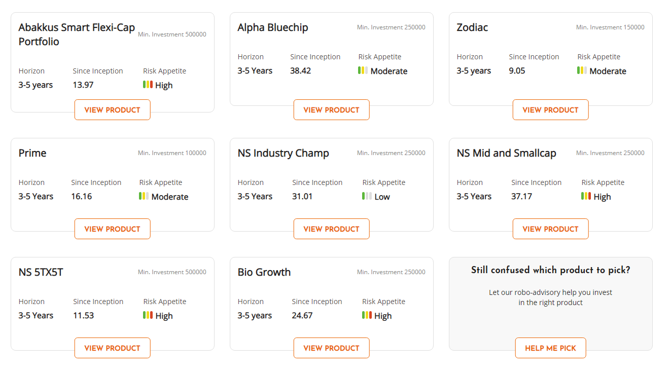Click the High risk bars icon on Abakkus card
The width and height of the screenshot is (670, 374).
pos(148,85)
